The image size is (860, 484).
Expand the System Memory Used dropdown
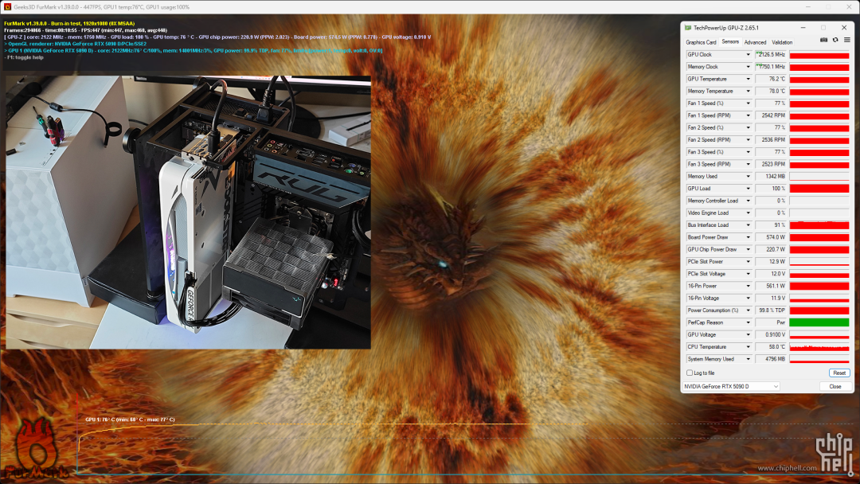748,359
